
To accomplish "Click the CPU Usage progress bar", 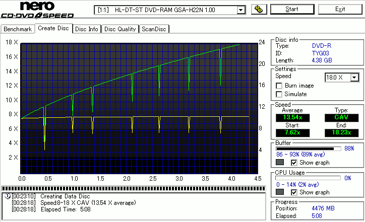I will [x=308, y=178].
